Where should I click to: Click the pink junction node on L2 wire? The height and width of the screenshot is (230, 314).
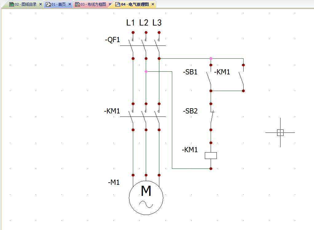[x=146, y=71]
